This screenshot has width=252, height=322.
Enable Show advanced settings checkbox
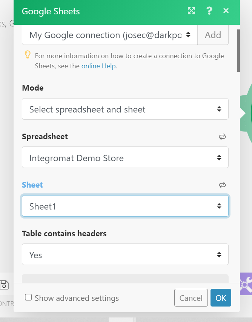[x=28, y=297]
